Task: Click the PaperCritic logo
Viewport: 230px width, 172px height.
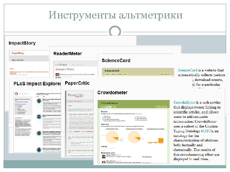Action: click(76, 95)
